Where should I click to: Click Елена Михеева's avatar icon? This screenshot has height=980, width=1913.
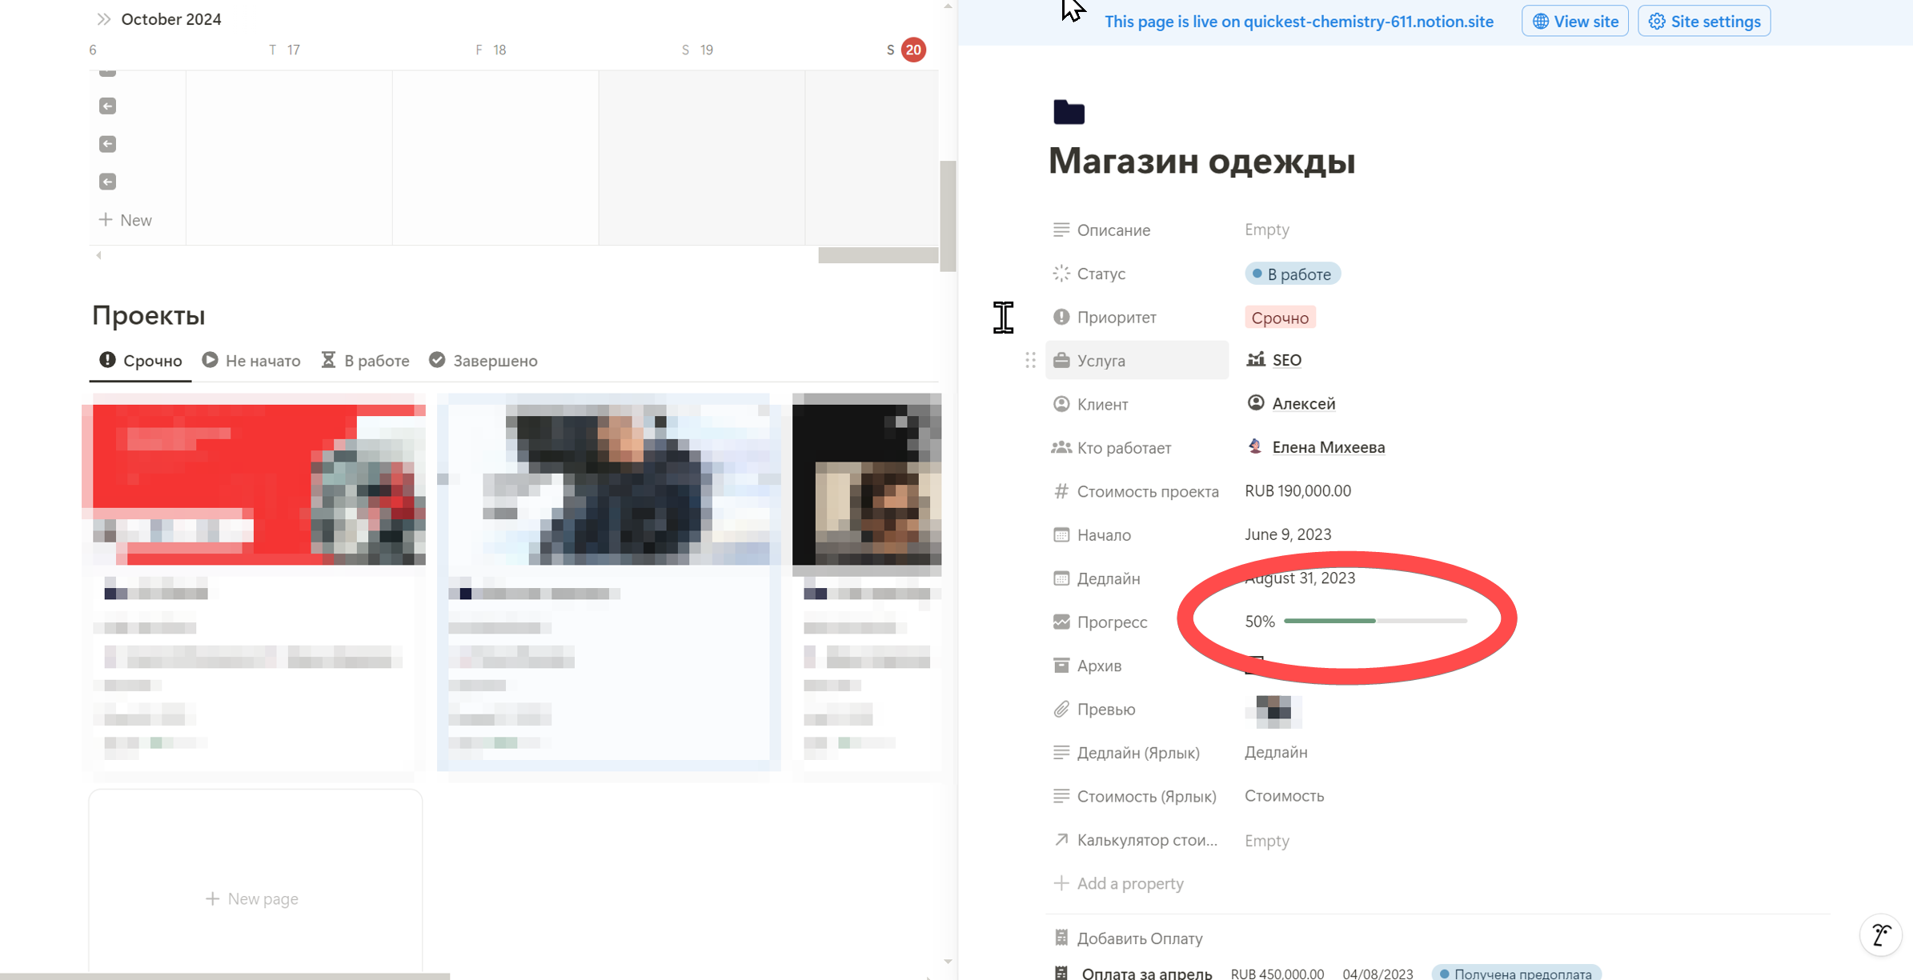tap(1255, 446)
